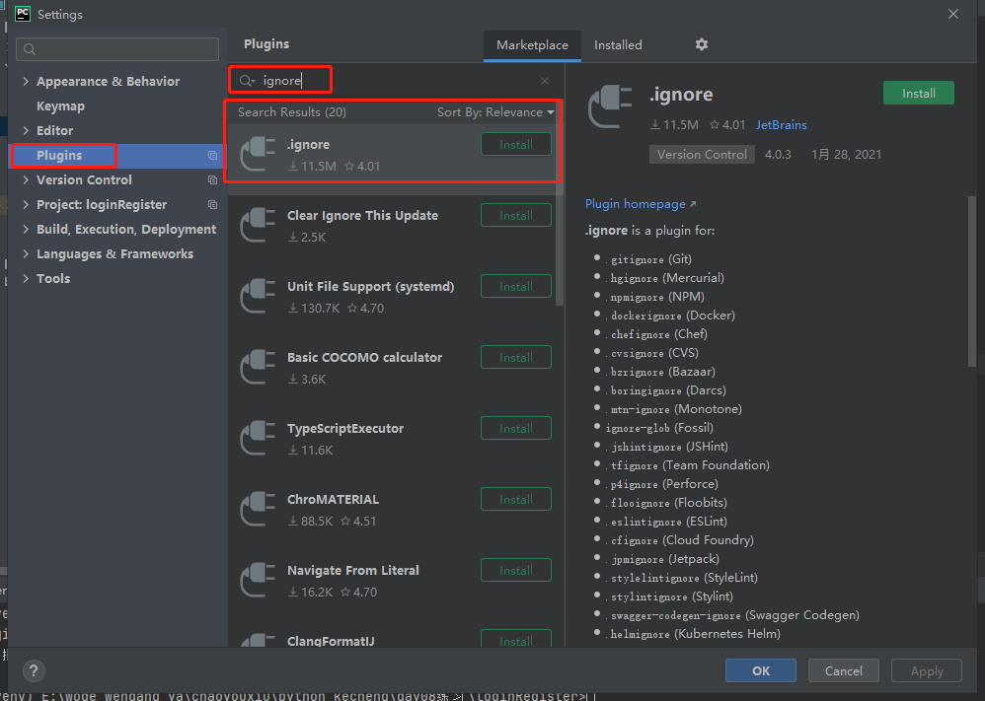The image size is (985, 701).
Task: Select Keymap in settings tree
Action: [x=60, y=106]
